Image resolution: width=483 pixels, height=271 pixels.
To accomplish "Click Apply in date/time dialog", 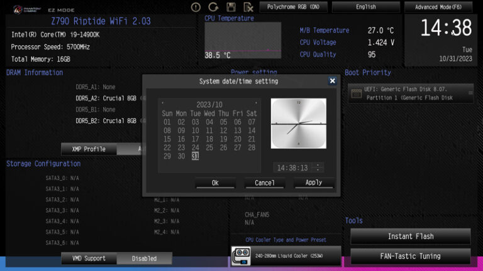I will tap(314, 183).
